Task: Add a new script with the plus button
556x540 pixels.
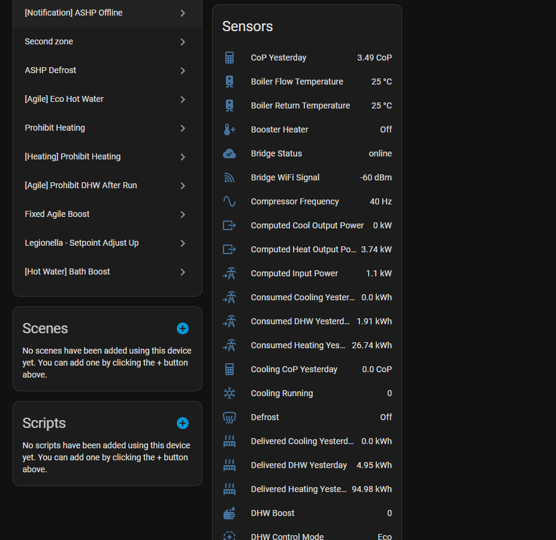Action: click(183, 423)
